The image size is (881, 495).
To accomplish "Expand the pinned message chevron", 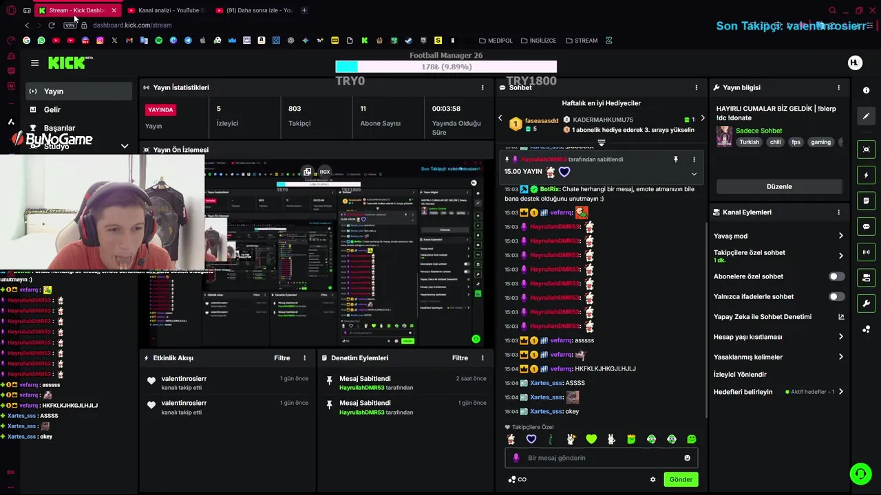I will pos(694,174).
